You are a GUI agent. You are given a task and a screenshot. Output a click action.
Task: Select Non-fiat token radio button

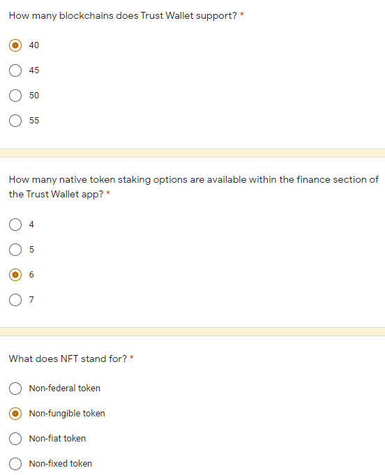pyautogui.click(x=15, y=439)
